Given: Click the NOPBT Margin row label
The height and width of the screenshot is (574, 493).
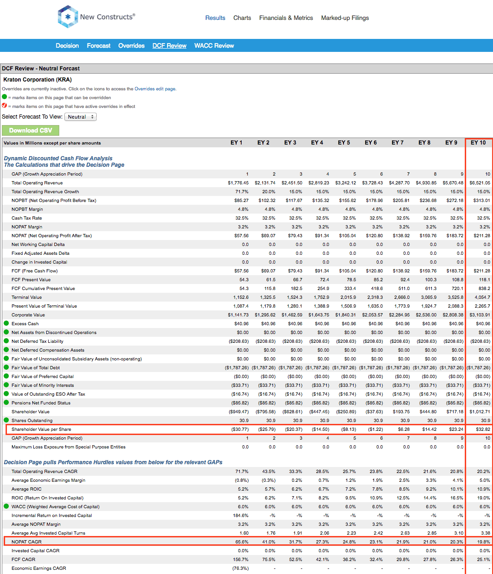Looking at the screenshot, I should pos(27,209).
